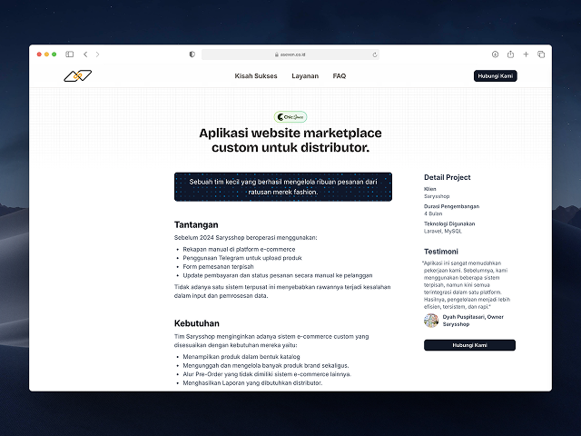Click the page title 'Aplikasi website marketplace'
This screenshot has height=436, width=581.
290,140
